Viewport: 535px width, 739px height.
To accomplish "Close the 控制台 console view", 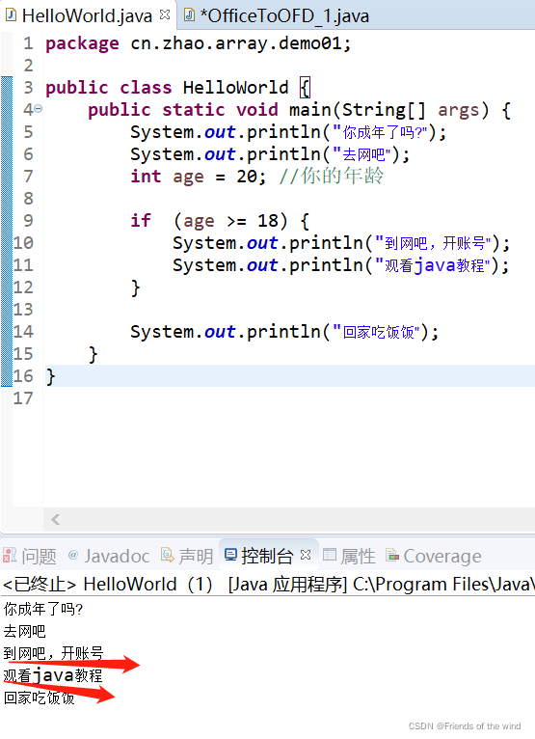I will [x=306, y=555].
